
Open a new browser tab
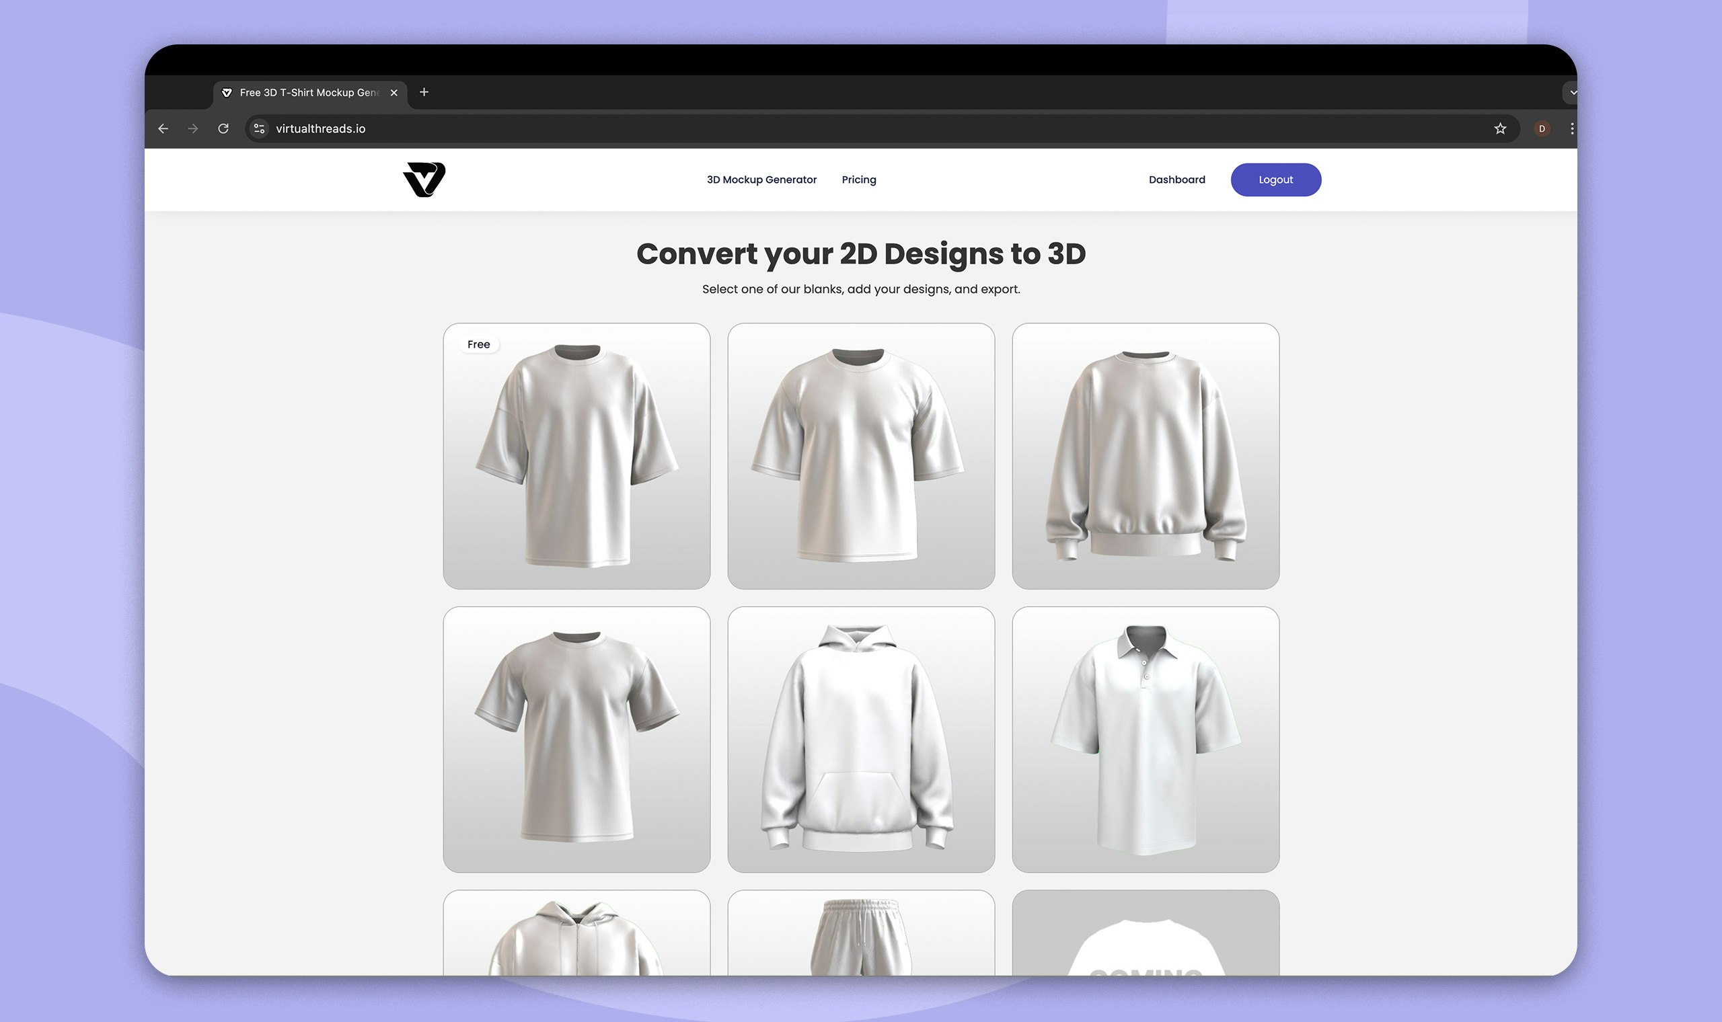click(x=424, y=92)
